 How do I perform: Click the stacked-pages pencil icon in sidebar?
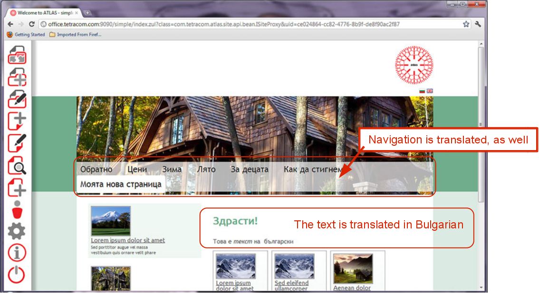[17, 99]
